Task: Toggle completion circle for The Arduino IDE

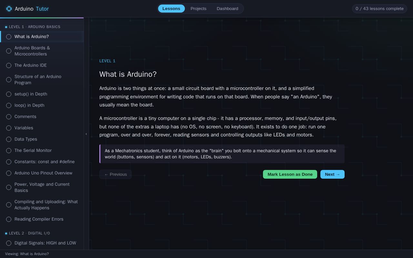Action: click(9, 65)
